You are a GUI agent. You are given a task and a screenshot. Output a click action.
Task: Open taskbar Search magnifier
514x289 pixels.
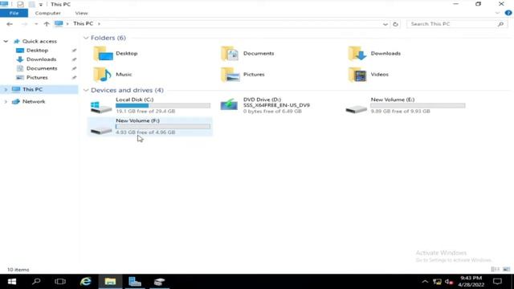36,282
